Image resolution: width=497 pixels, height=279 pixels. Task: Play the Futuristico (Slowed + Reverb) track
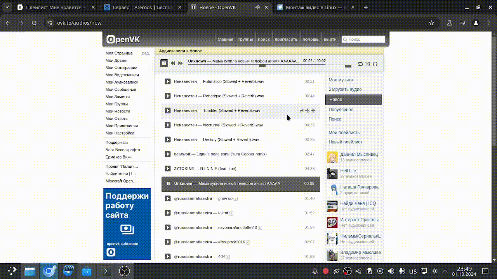click(168, 81)
